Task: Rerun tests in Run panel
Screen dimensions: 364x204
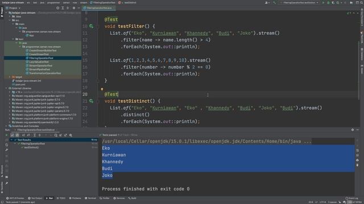Action: point(6,135)
